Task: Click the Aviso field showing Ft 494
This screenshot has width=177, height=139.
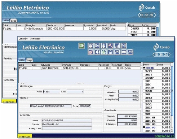Action: point(52,92)
